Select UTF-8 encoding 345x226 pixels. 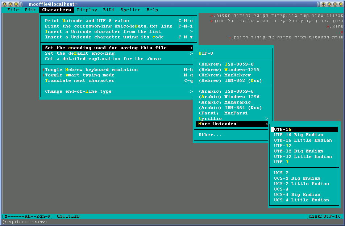[x=233, y=54]
